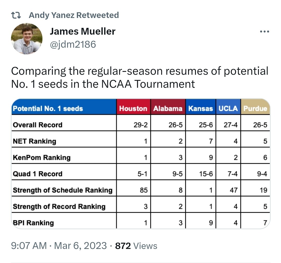Image resolution: width=281 pixels, height=263 pixels.
Task: Click the tweet text about No. 1 seeds
Action: 139,77
